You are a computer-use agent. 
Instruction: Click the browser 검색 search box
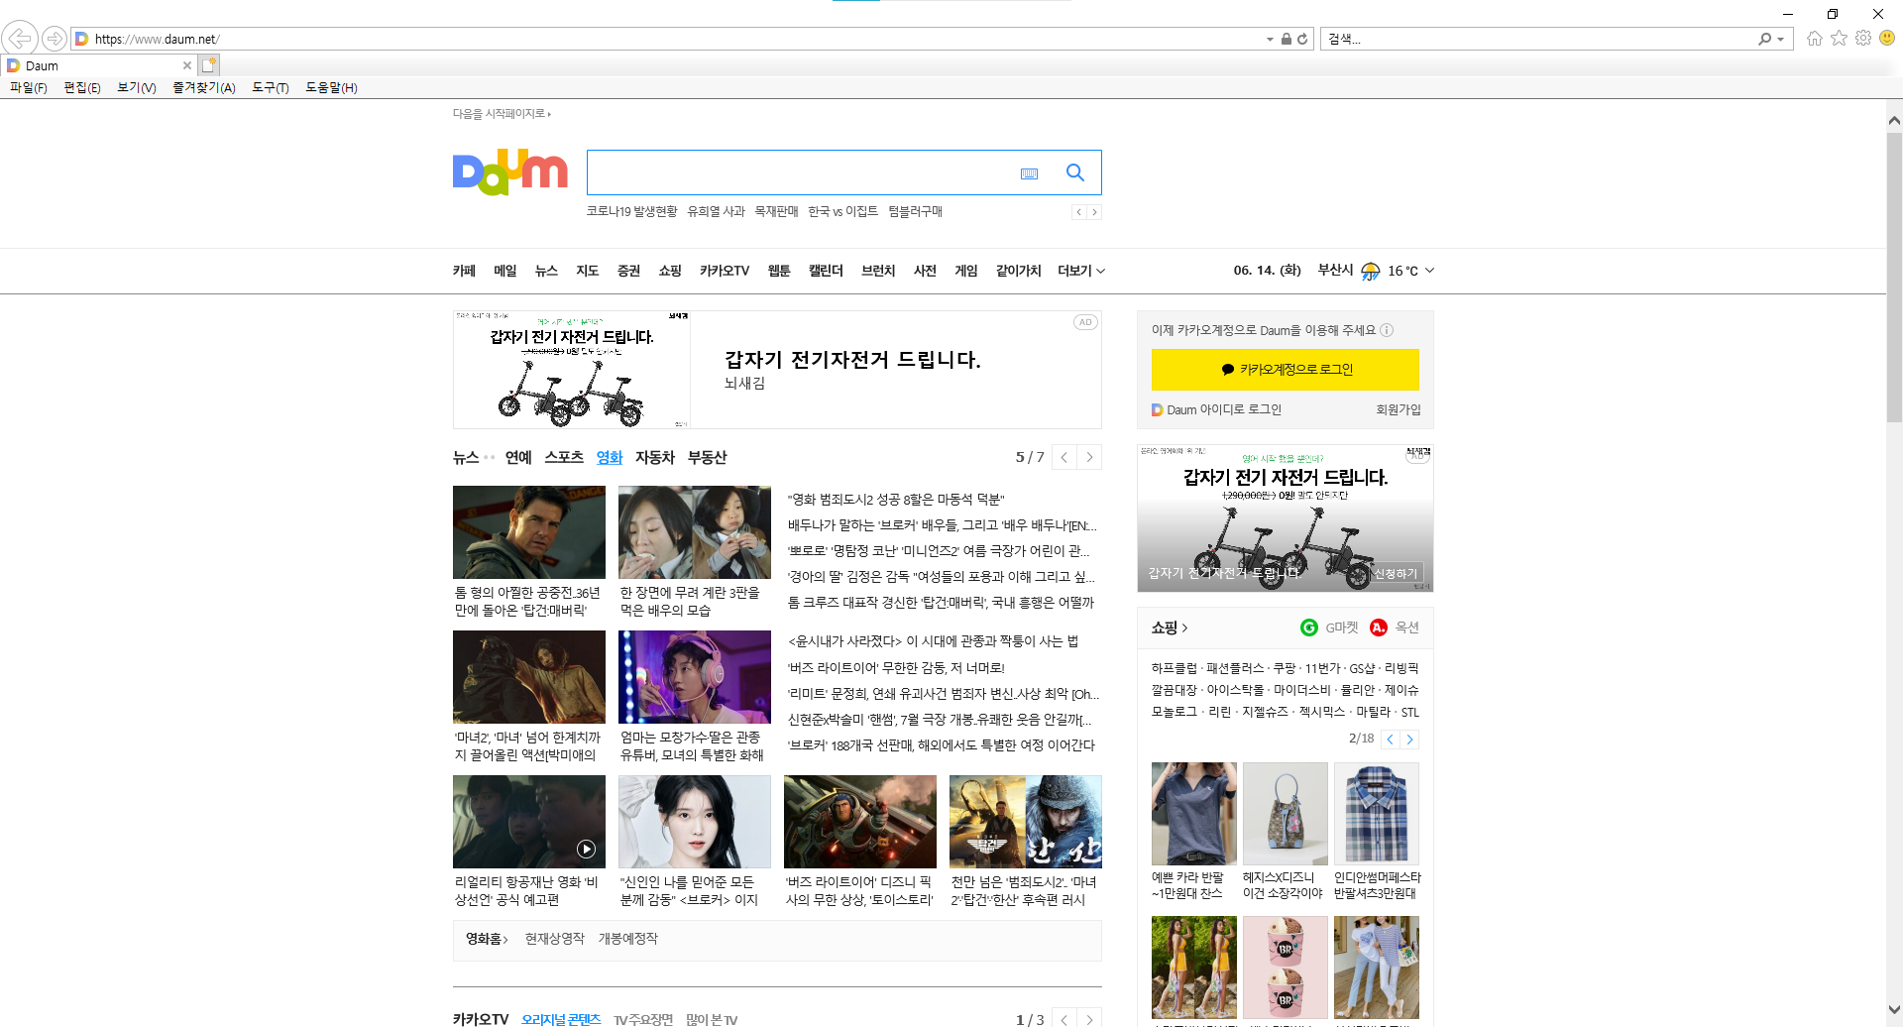point(1538,39)
